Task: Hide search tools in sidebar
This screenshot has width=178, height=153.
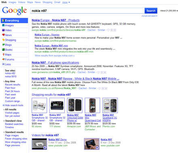Action: tap(13, 105)
